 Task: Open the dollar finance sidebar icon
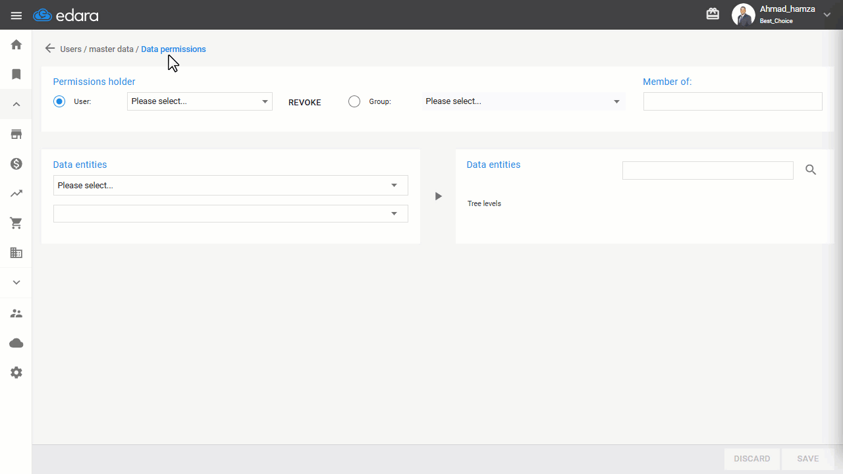tap(16, 164)
